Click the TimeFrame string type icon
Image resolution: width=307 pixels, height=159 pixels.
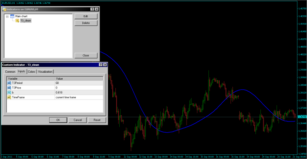tap(9, 97)
